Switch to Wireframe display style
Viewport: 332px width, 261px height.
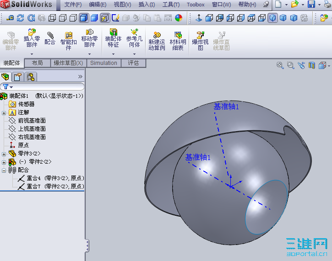coord(52,18)
